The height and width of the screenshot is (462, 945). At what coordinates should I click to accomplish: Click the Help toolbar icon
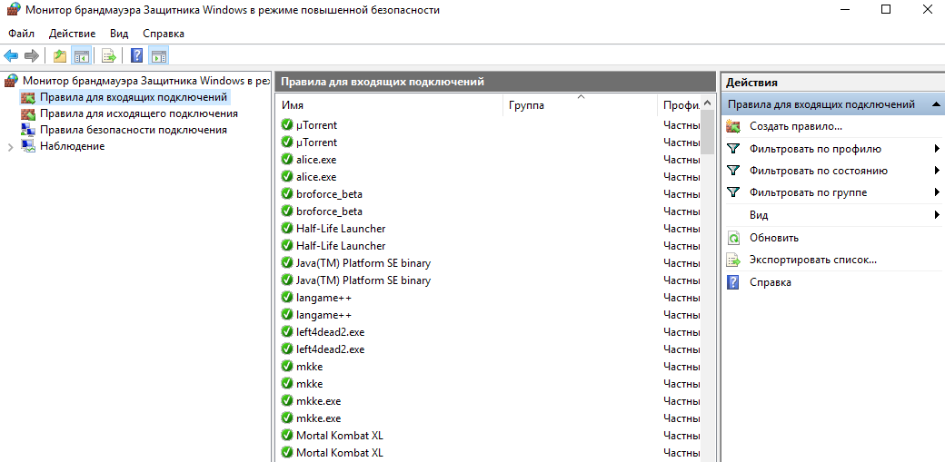(137, 56)
